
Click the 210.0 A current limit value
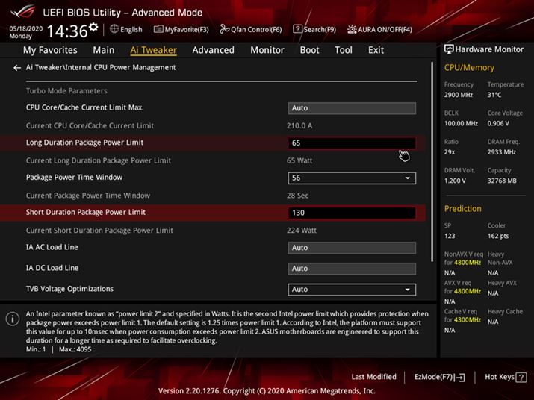click(299, 126)
